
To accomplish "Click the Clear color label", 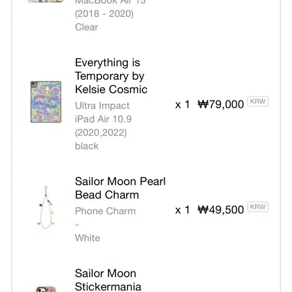I will (x=87, y=27).
